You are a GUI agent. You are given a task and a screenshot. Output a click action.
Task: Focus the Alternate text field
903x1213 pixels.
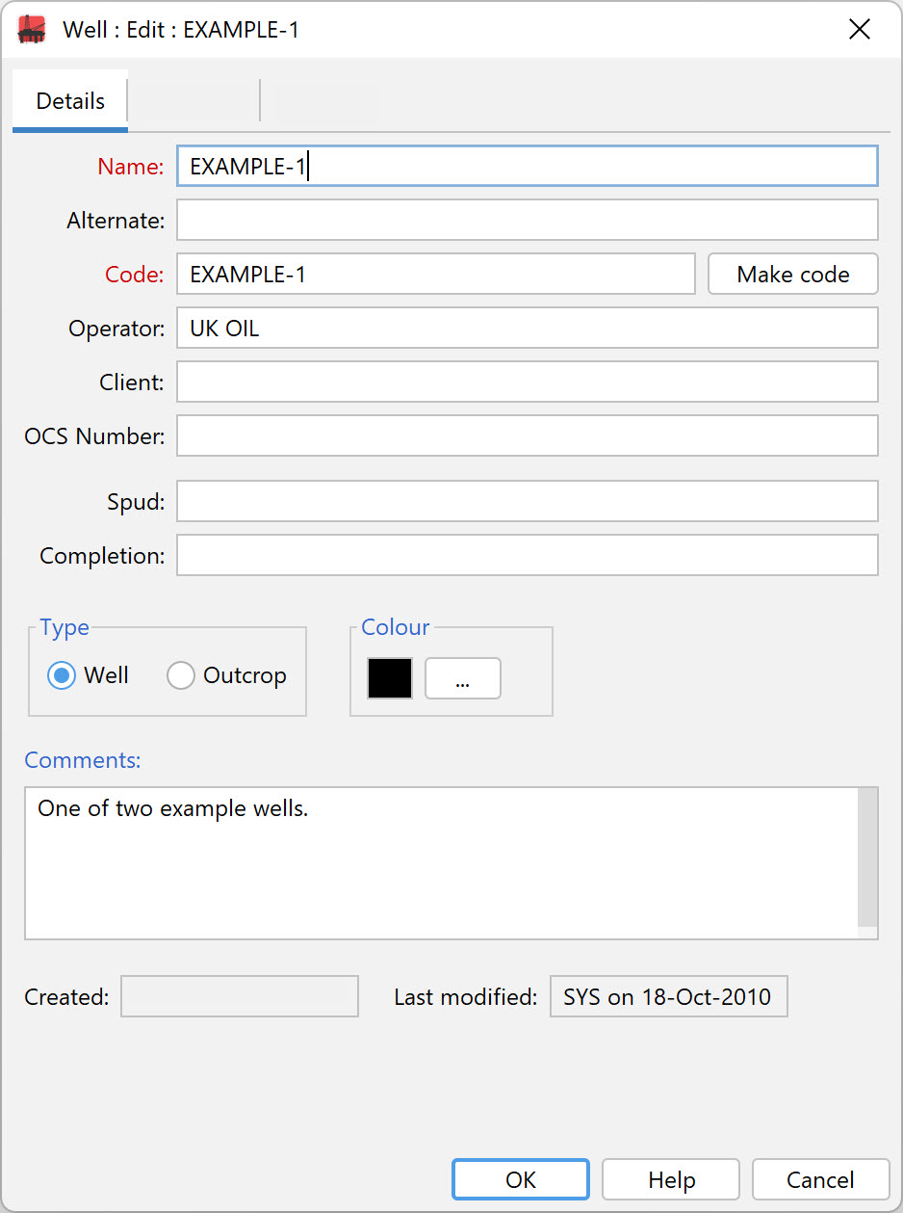[x=528, y=220]
